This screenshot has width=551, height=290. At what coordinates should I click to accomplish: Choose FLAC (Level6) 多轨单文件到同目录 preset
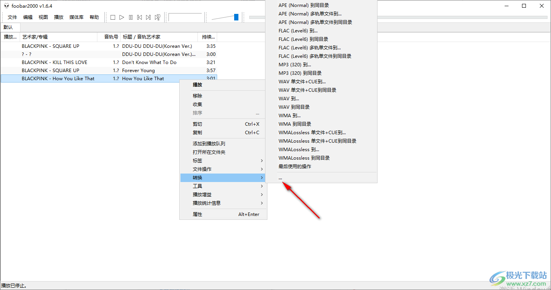click(x=321, y=56)
